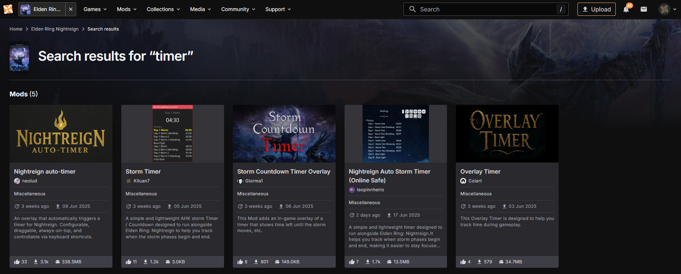Viewport: 681px width, 274px height.
Task: Click thumbs-up icon with 8 endorsements
Action: [x=240, y=262]
